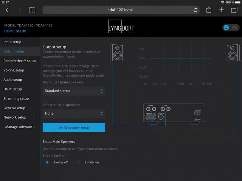The image size is (242, 181).
Task: Open the Safari bookmarks book icon
Action: 32,10
